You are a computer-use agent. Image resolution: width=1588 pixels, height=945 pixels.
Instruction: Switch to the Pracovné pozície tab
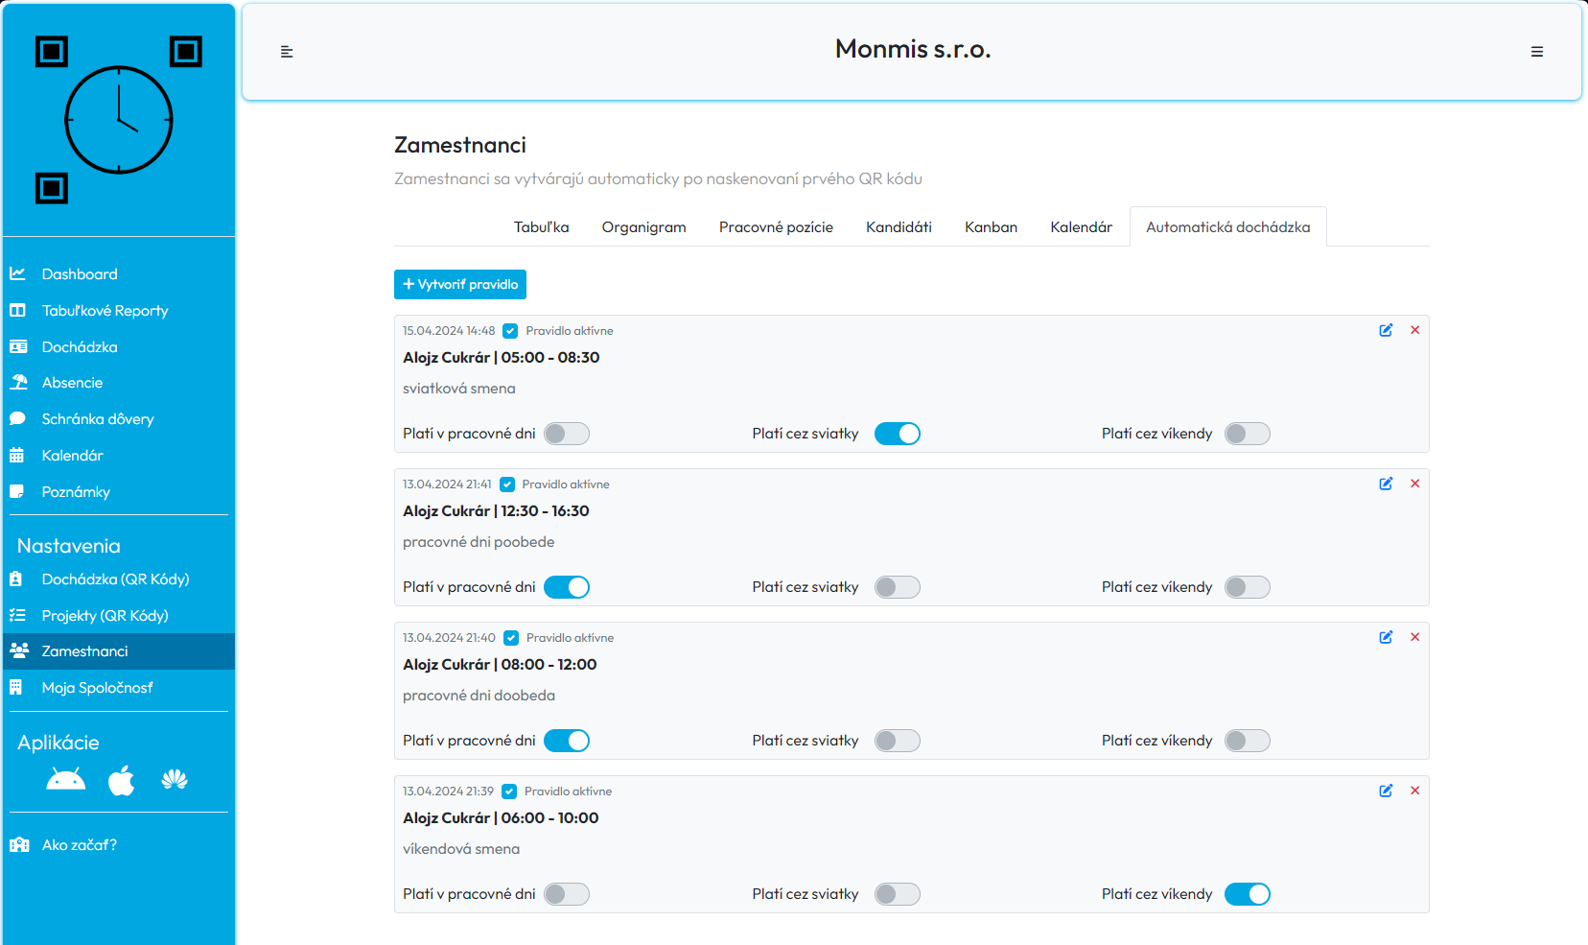click(777, 227)
